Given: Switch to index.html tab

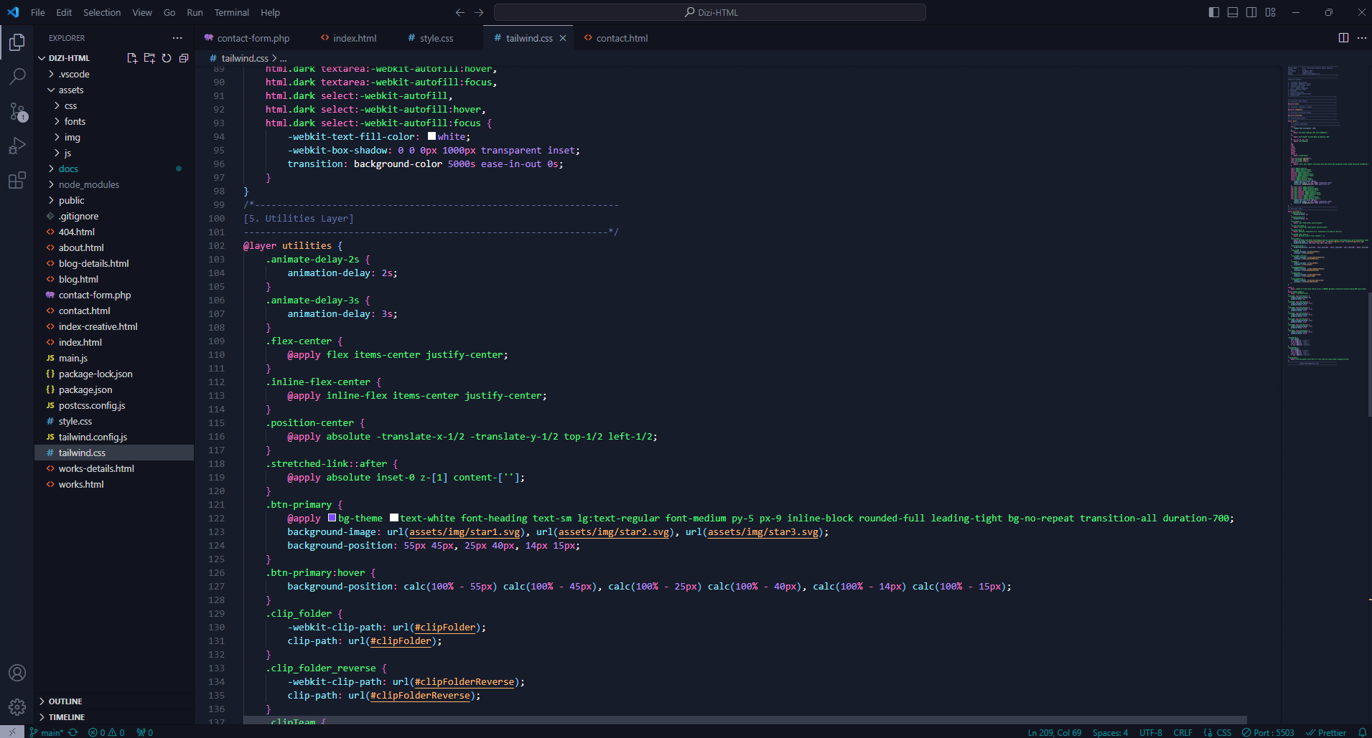Looking at the screenshot, I should pos(348,38).
